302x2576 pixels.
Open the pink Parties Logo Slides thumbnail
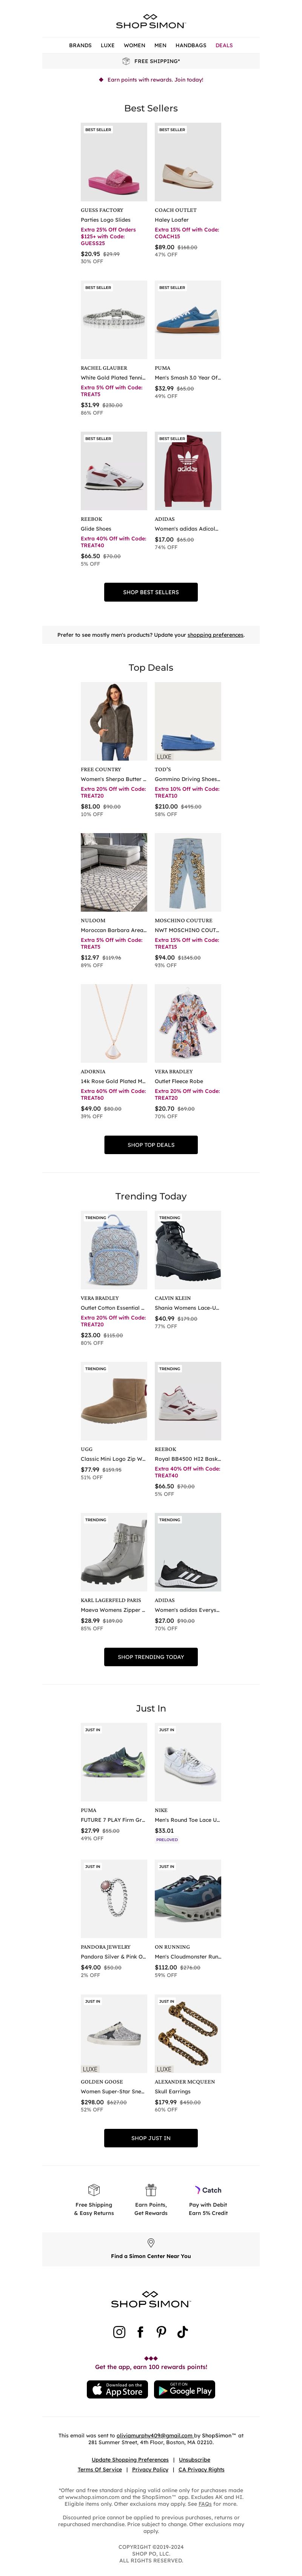pyautogui.click(x=114, y=162)
